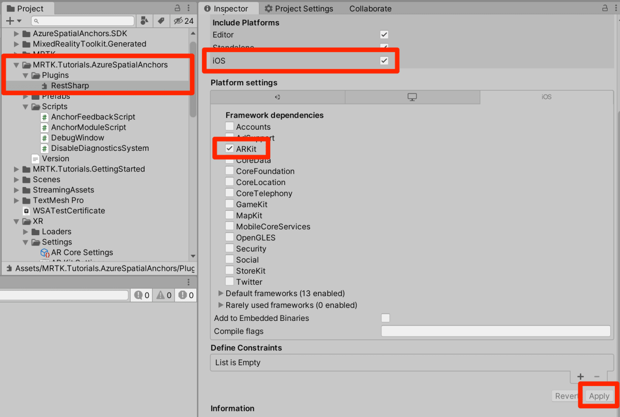Click the Scenes folder icon
Screen dimensions: 620x417
(27, 179)
